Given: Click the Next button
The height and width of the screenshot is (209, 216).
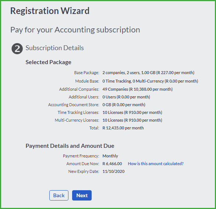Looking at the screenshot, I should [x=82, y=195].
